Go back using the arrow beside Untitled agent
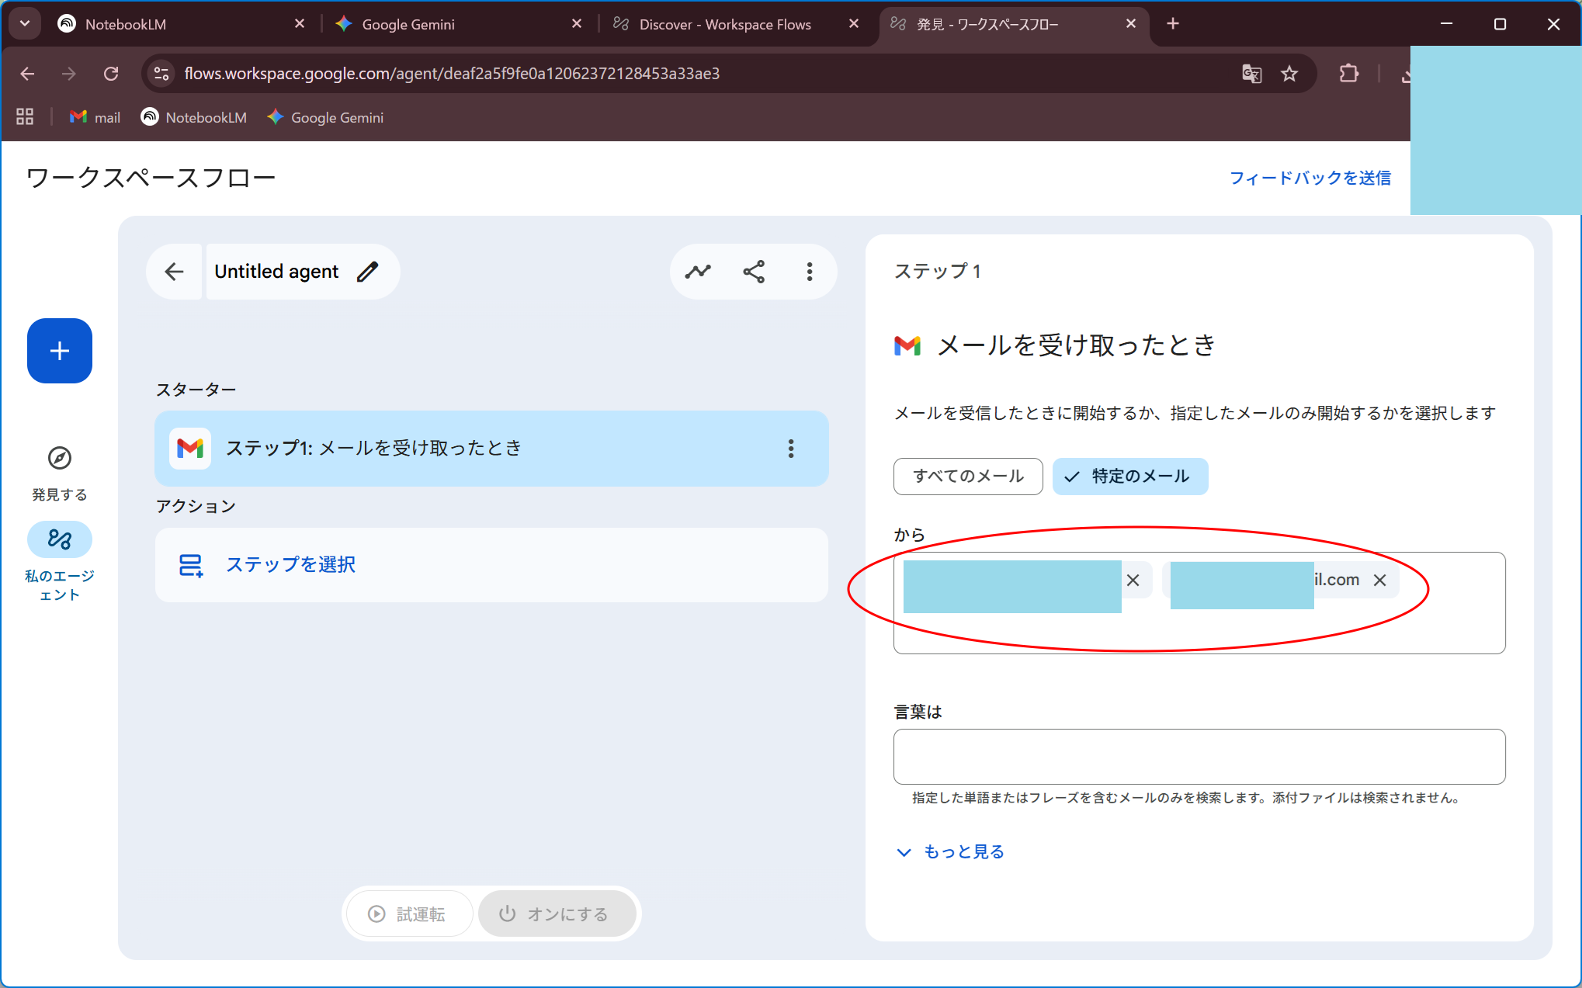 (x=175, y=272)
